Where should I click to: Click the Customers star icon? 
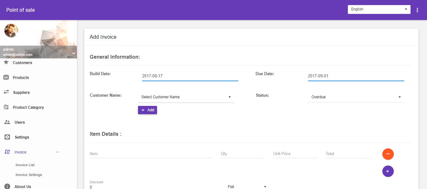pos(6,62)
